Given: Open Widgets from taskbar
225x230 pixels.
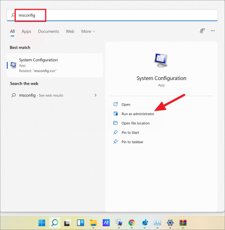Looking at the screenshot, I should tap(81, 223).
